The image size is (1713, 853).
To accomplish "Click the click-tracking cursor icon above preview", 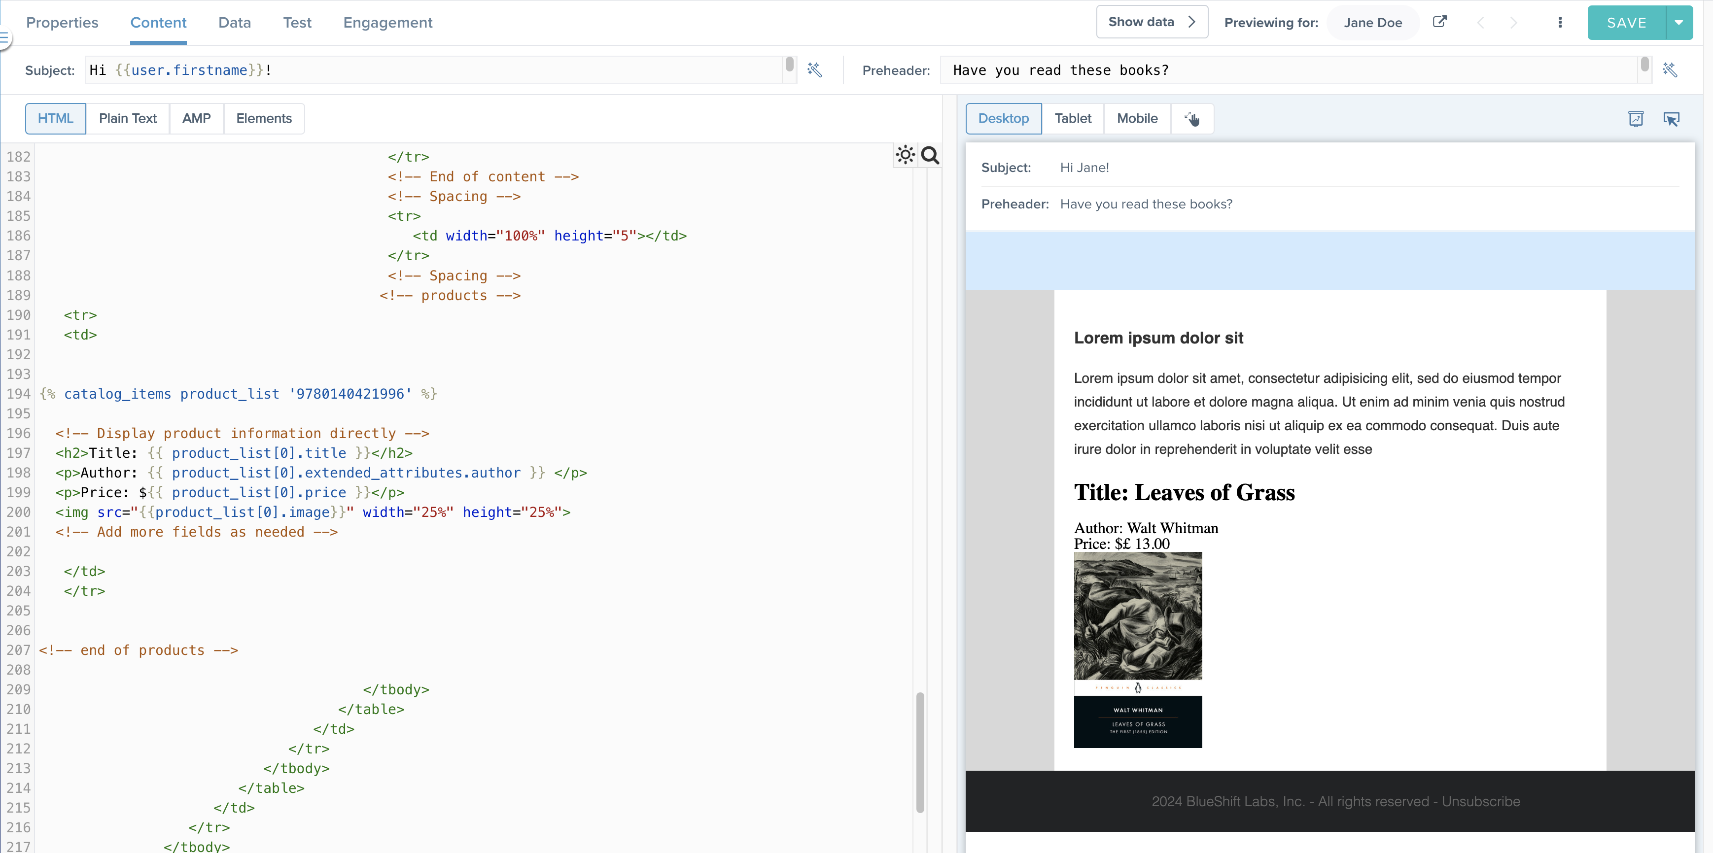I will click(1671, 118).
